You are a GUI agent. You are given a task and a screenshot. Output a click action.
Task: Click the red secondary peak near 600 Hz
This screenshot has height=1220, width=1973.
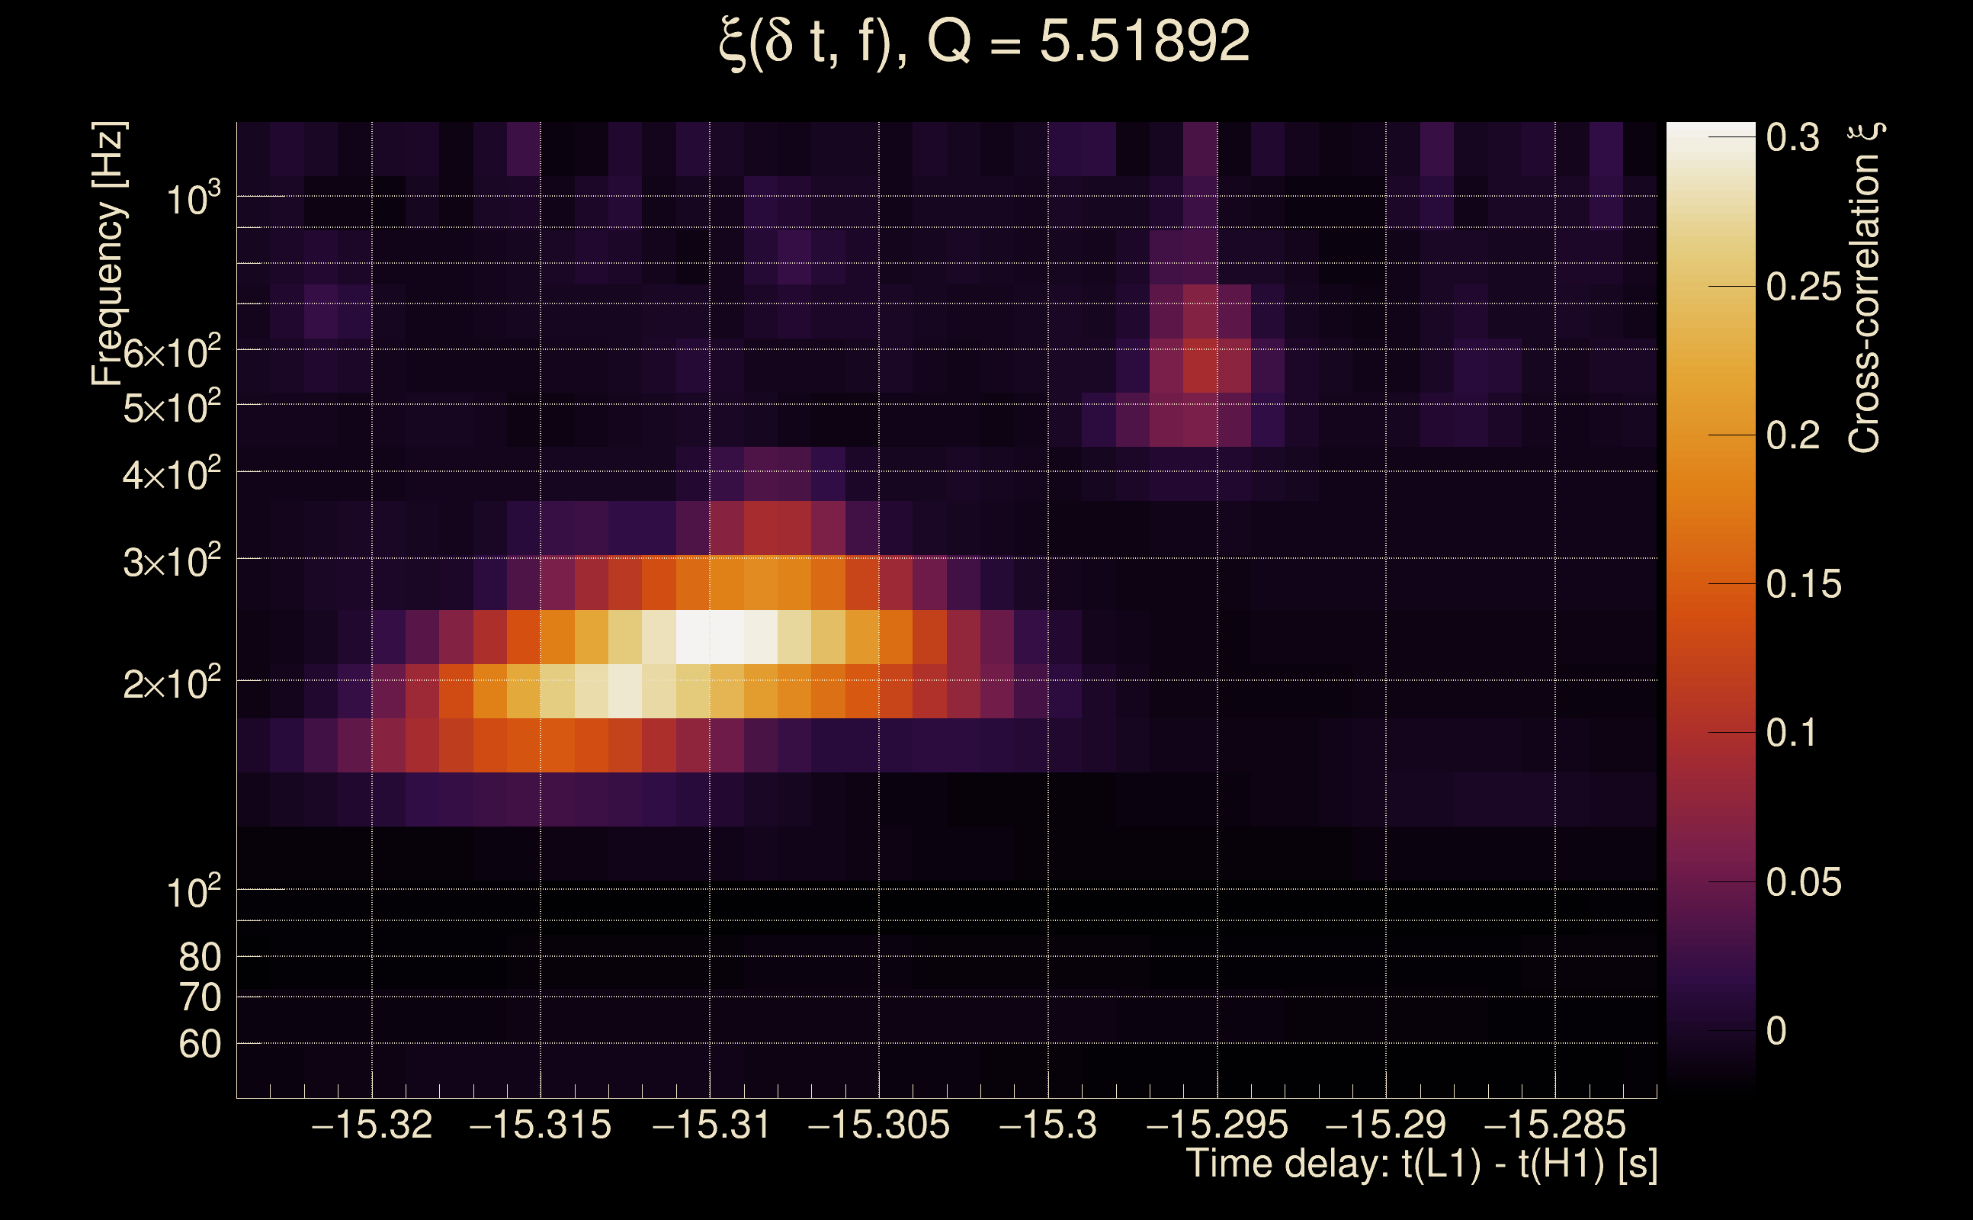click(1200, 365)
